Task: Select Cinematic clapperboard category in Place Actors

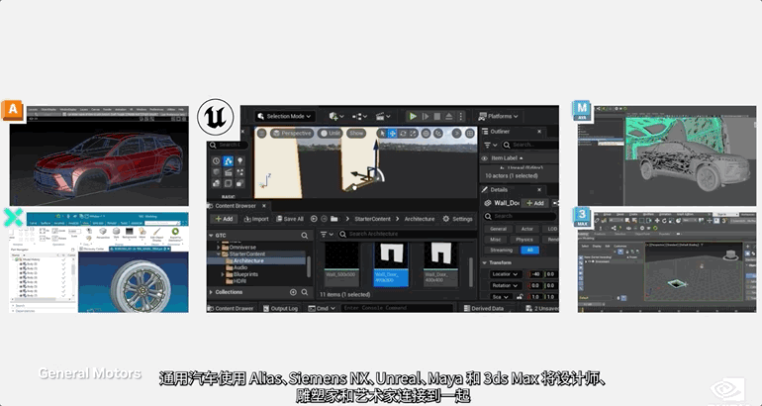Action: click(x=228, y=172)
